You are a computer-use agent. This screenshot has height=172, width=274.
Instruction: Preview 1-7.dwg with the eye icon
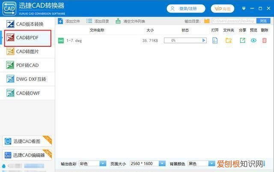(x=253, y=40)
